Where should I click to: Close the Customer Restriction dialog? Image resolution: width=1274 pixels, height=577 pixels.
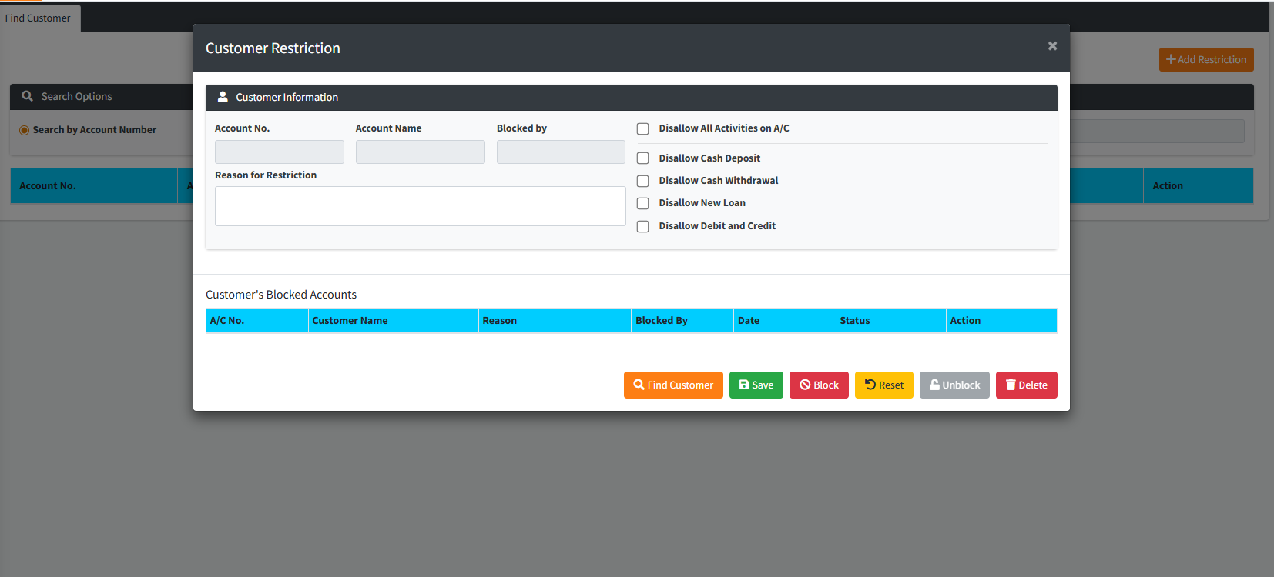(x=1052, y=46)
